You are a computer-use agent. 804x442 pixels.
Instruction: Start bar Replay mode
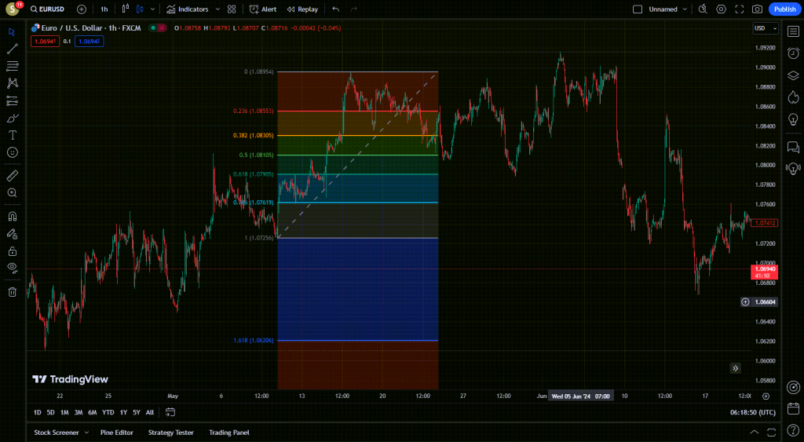tap(302, 9)
